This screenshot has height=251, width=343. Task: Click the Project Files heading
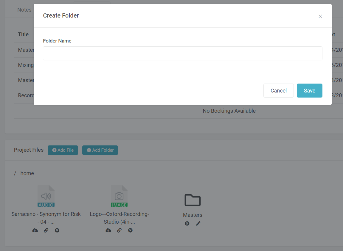click(29, 150)
